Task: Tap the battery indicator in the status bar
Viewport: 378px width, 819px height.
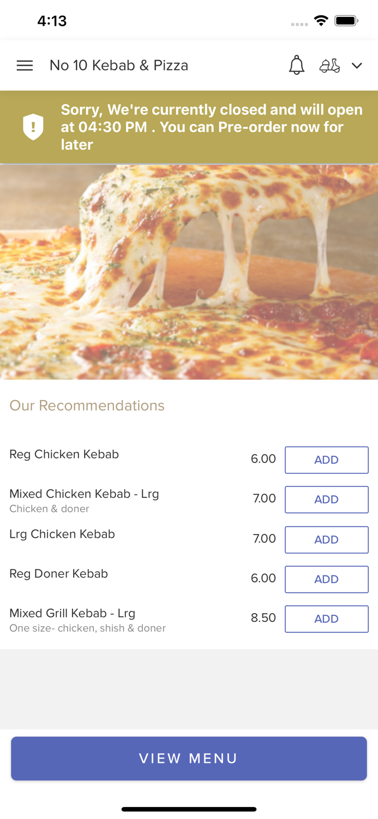Action: 346,20
